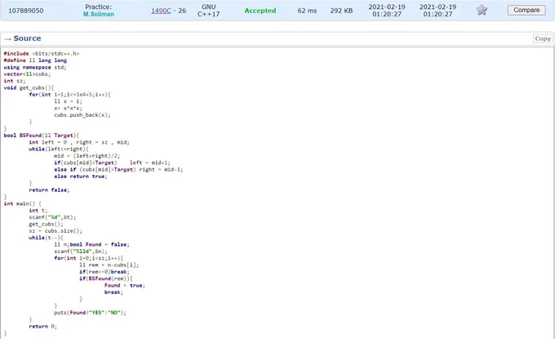Click the #include <bits/stdc++.h> line
This screenshot has height=339, width=555.
[x=42, y=53]
